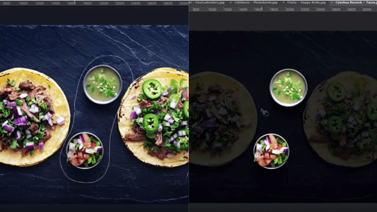Screen dimensions: 377x212
Task: Click upper jalapeño slice in left image
Action: (x=152, y=88)
